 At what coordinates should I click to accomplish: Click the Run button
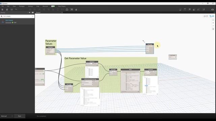tap(20, 116)
